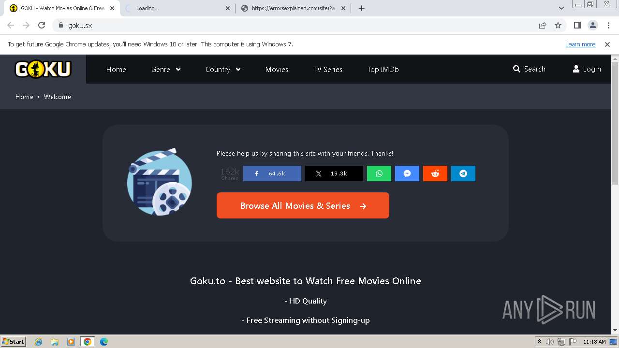Share via Telegram icon

click(x=463, y=174)
